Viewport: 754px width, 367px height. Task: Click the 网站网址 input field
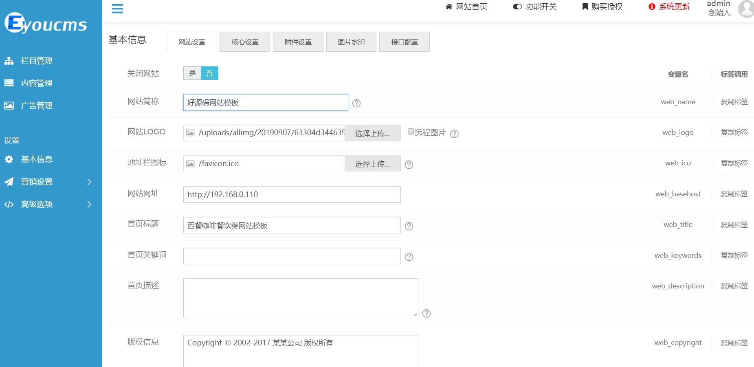tap(292, 194)
